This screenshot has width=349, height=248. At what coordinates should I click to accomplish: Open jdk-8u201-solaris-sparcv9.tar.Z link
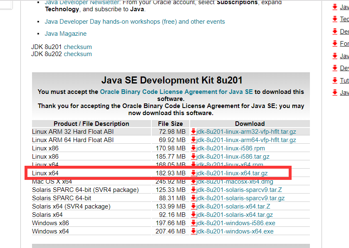tap(239, 190)
